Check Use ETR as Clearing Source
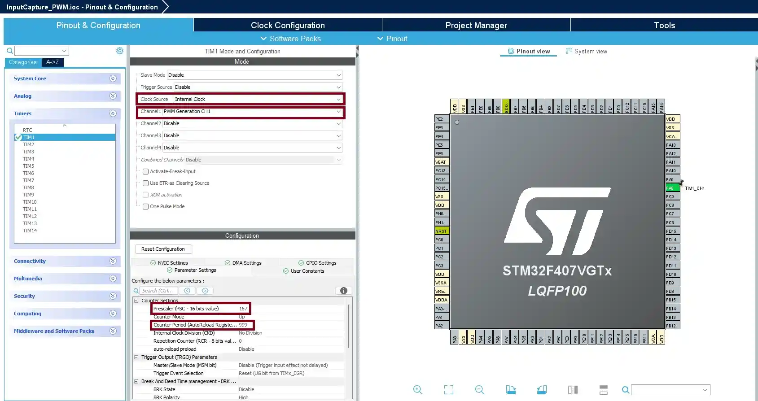The width and height of the screenshot is (758, 401). (145, 183)
